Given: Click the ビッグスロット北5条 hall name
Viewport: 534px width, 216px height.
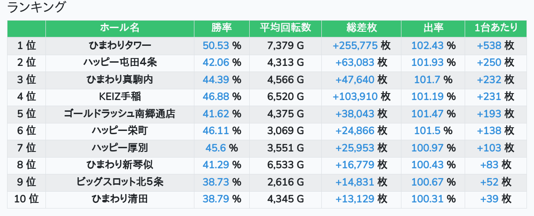Looking at the screenshot, I should (x=120, y=182).
